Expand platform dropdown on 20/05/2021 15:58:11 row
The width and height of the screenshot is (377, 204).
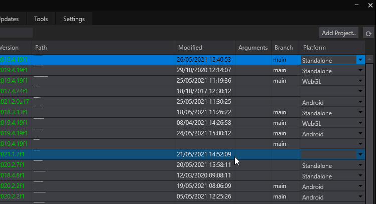(360, 165)
